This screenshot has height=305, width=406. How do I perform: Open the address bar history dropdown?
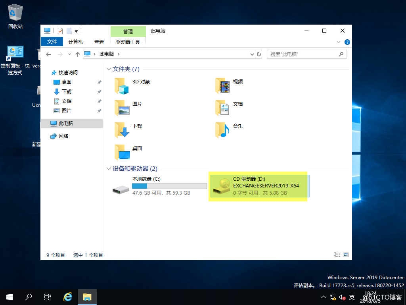point(252,54)
